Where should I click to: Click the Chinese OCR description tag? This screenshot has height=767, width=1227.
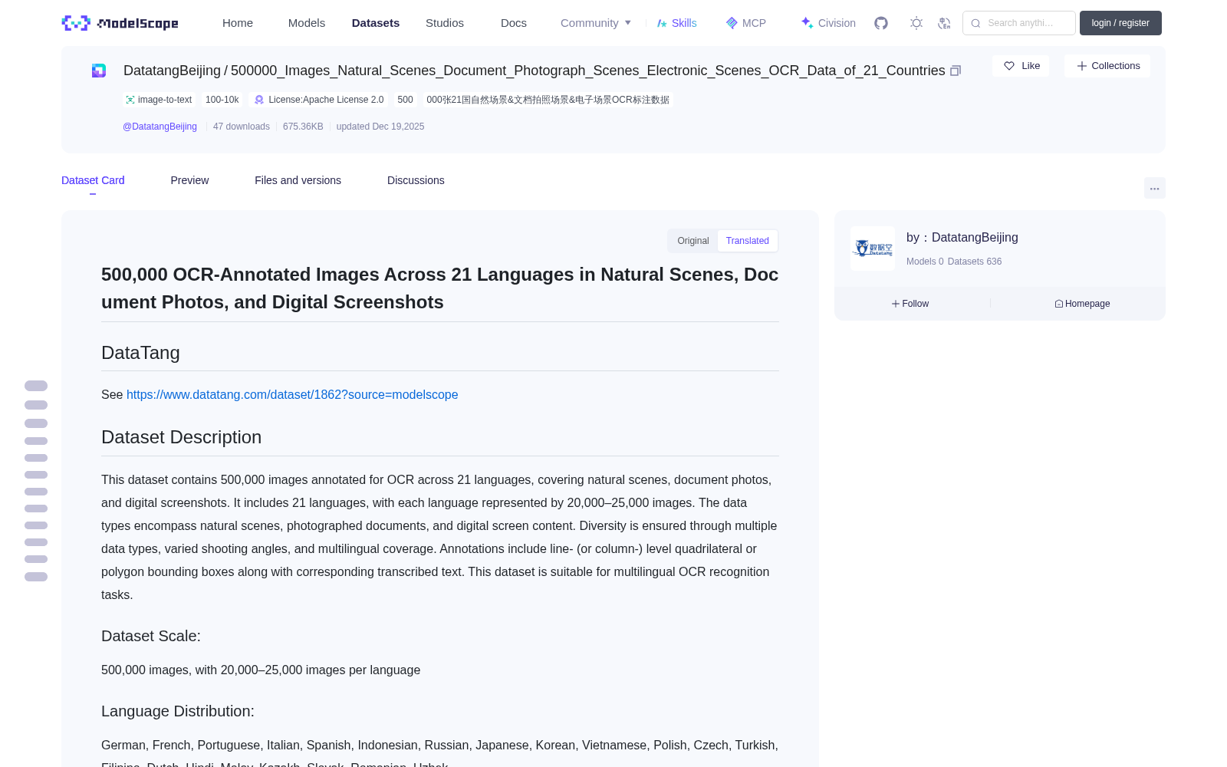pos(548,100)
